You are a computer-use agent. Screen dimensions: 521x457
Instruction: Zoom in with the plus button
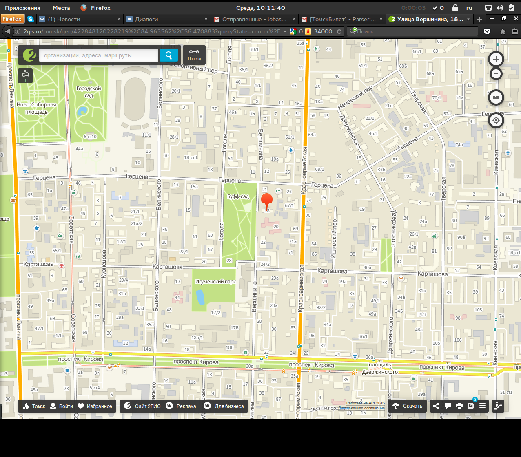click(x=496, y=59)
